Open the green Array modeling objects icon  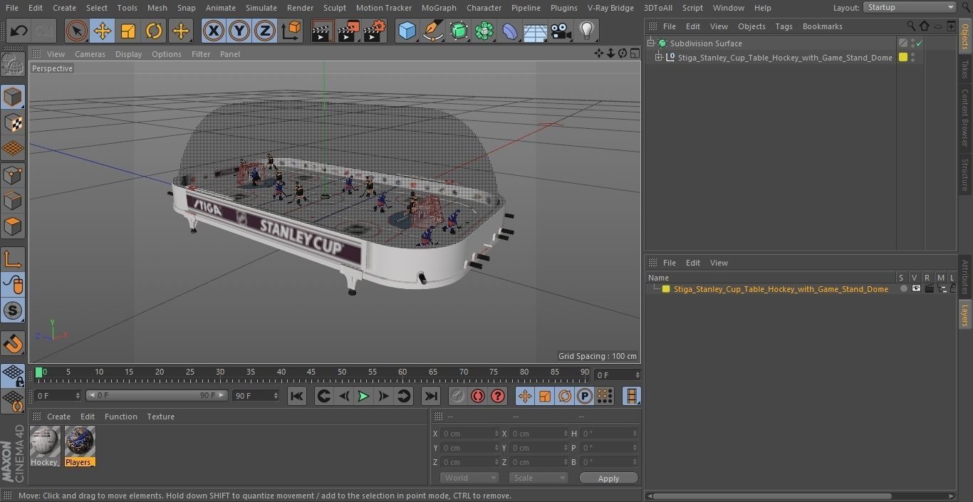pyautogui.click(x=484, y=31)
